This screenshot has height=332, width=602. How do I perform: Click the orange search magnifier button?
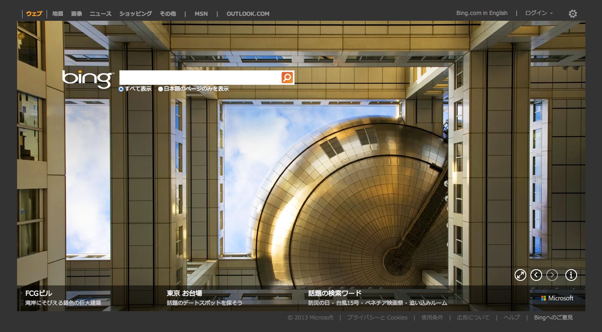click(x=287, y=78)
